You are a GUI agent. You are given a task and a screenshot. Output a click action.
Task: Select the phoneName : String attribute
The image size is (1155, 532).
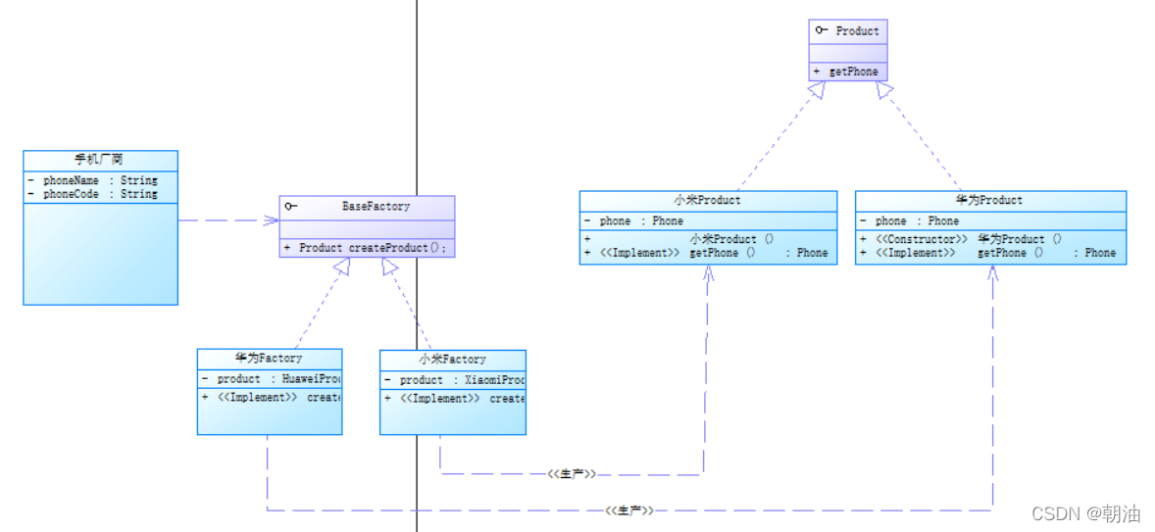(93, 180)
